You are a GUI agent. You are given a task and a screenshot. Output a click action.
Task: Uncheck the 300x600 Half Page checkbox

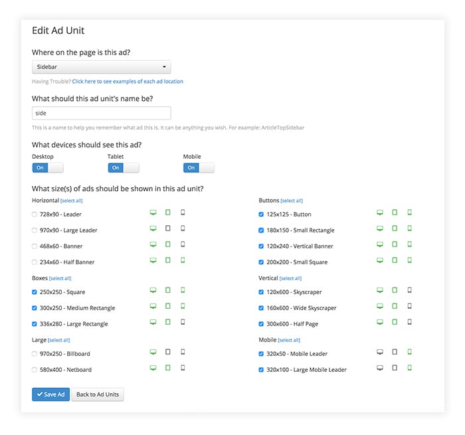[261, 324]
